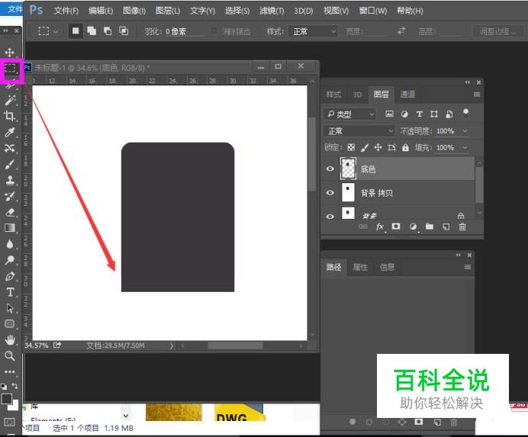The width and height of the screenshot is (528, 437).
Task: Select the Move tool
Action: [9, 52]
